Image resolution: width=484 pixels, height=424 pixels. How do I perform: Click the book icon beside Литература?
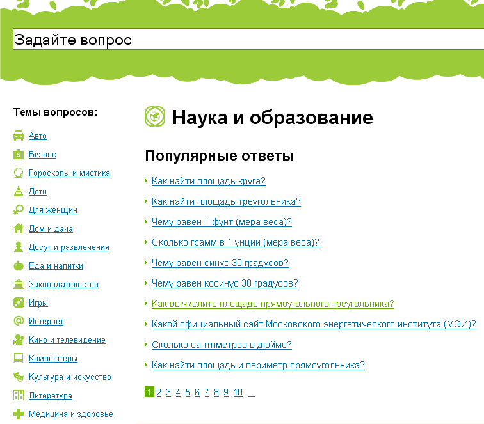(x=19, y=395)
